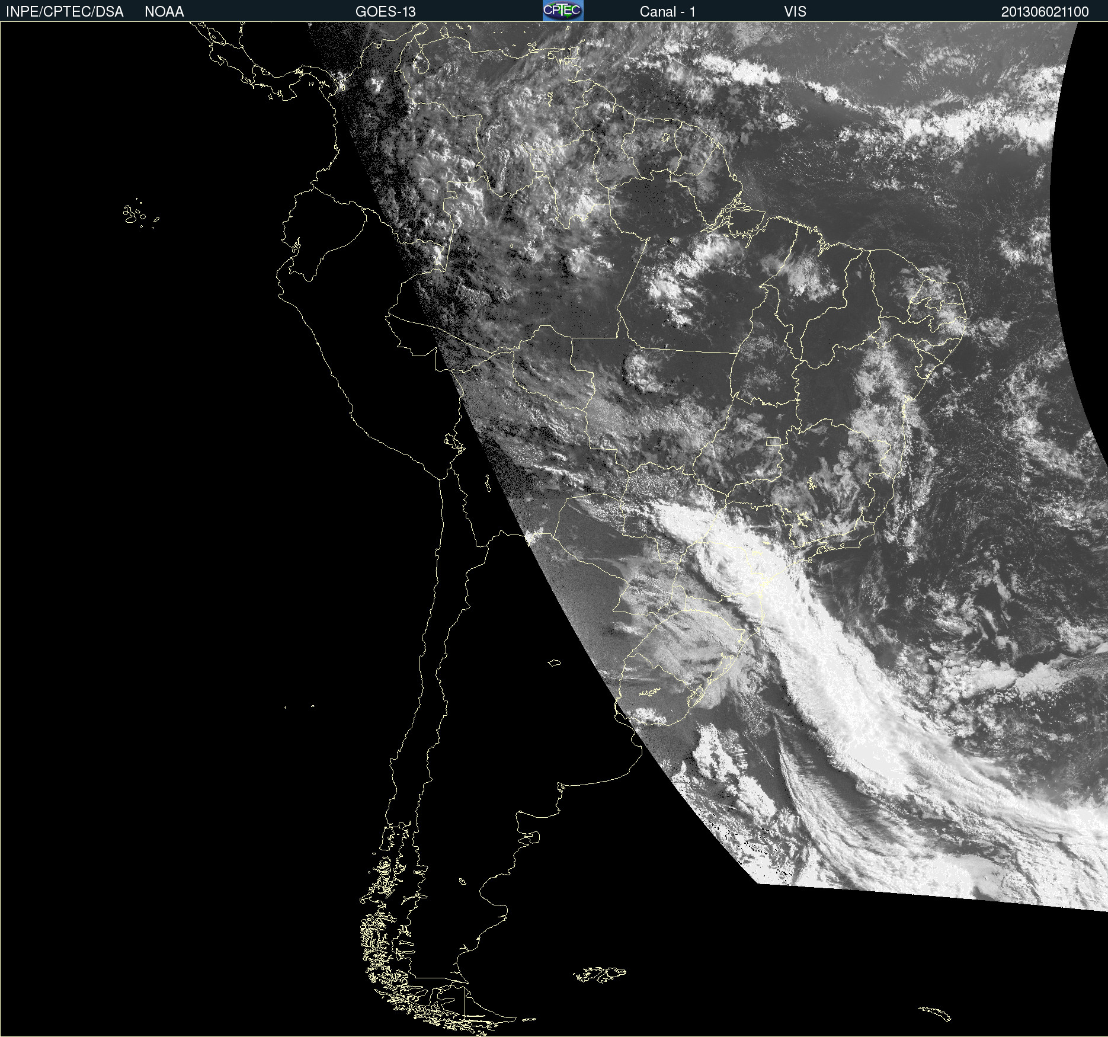Click the CPTEC logo in the header
Viewport: 1108px width, 1037px height.
pos(563,11)
